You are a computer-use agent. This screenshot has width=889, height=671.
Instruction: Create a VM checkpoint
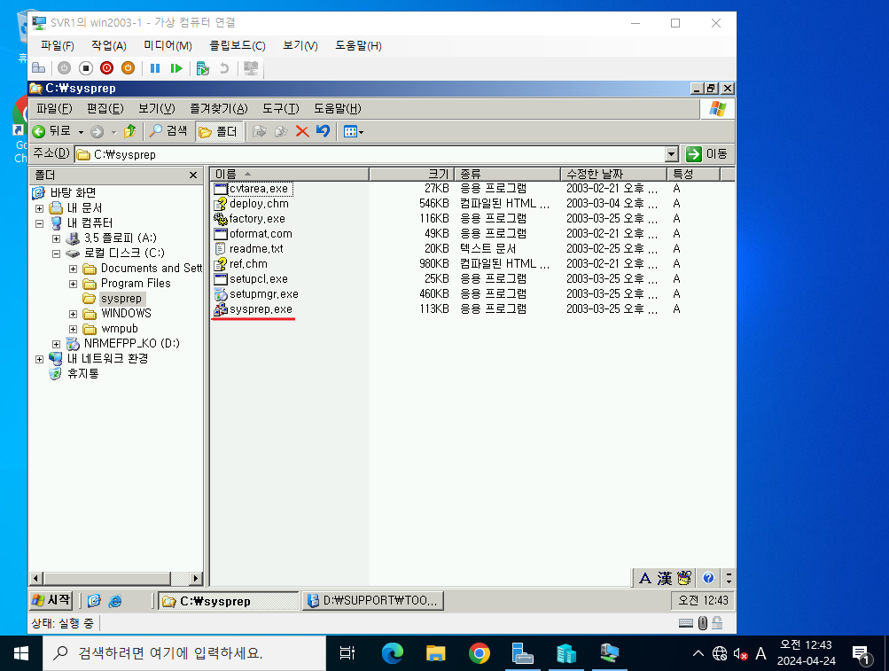pyautogui.click(x=202, y=68)
